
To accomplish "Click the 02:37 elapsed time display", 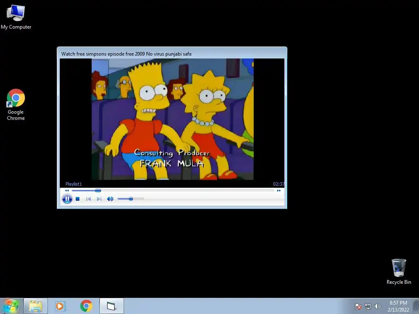I will click(x=278, y=184).
